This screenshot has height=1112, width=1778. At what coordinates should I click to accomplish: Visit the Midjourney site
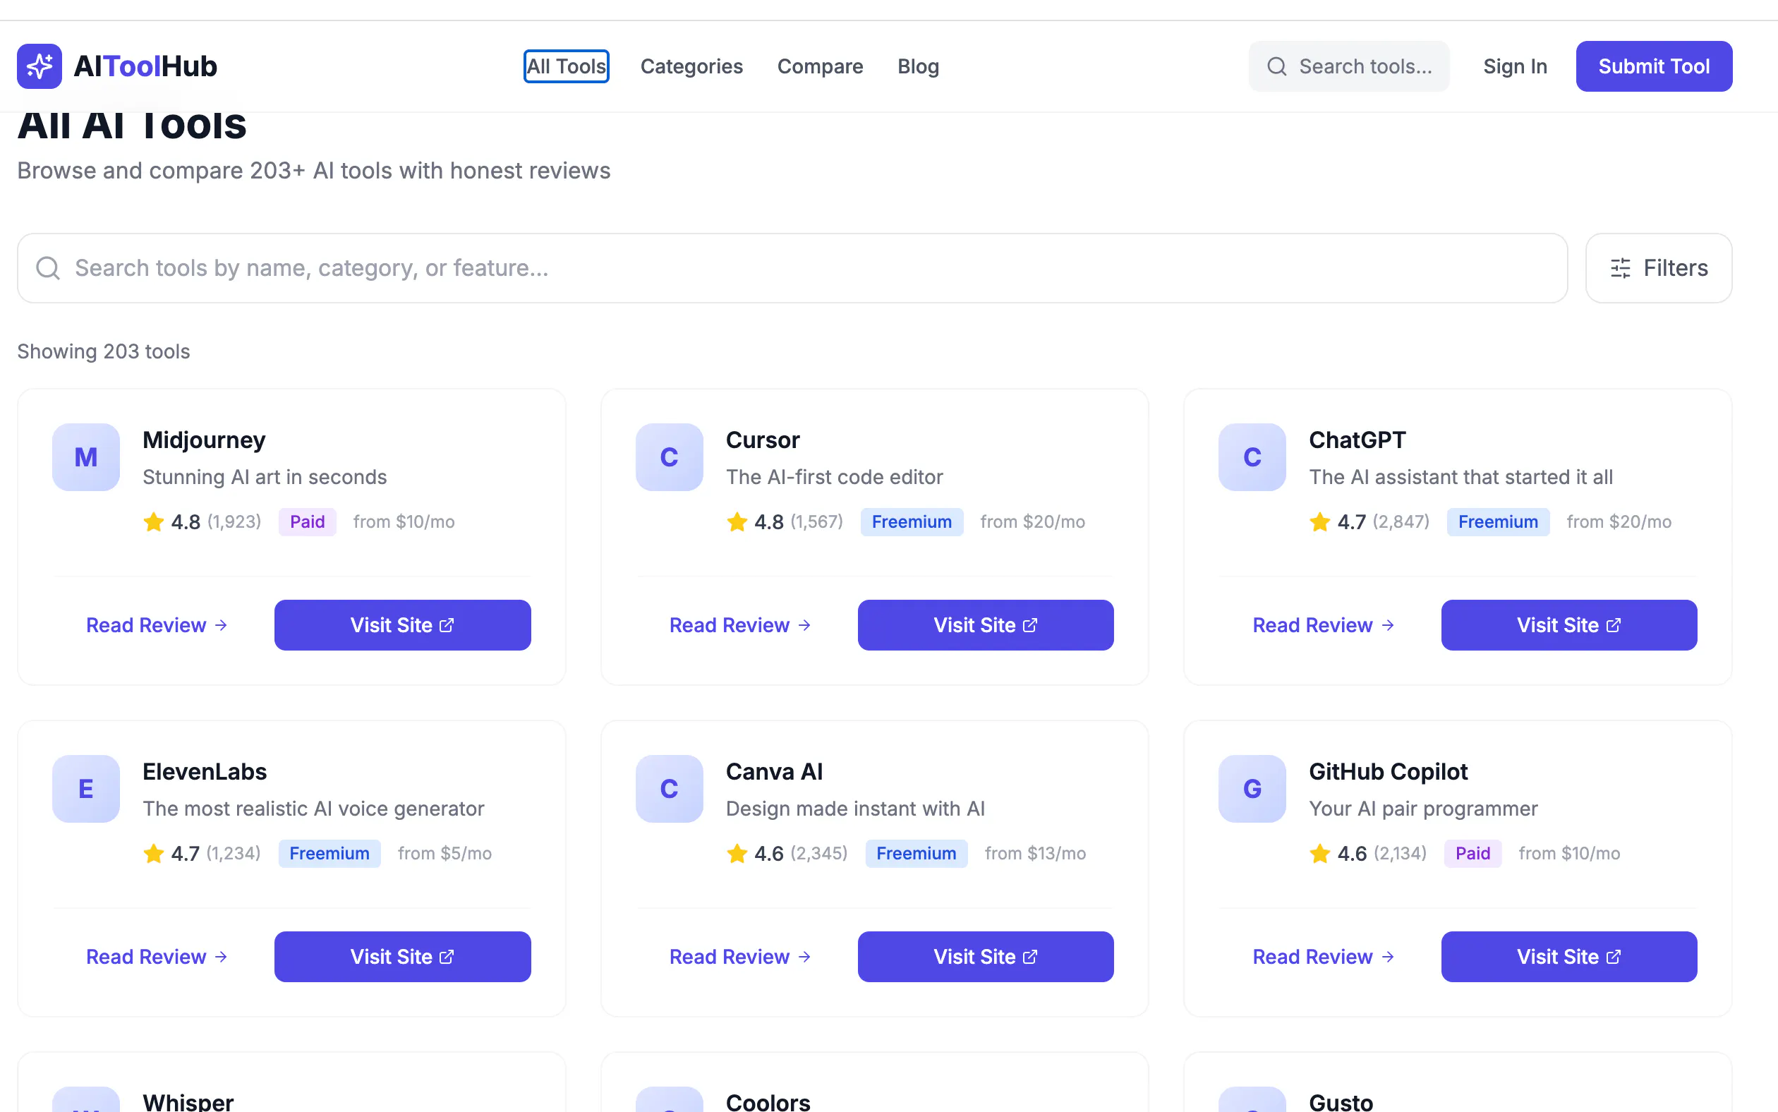click(x=402, y=625)
